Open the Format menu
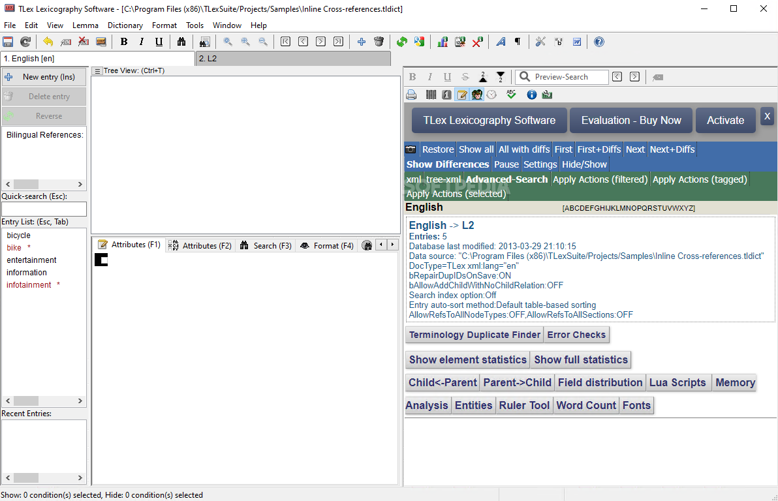Screen dimensions: 778x501 [164, 25]
